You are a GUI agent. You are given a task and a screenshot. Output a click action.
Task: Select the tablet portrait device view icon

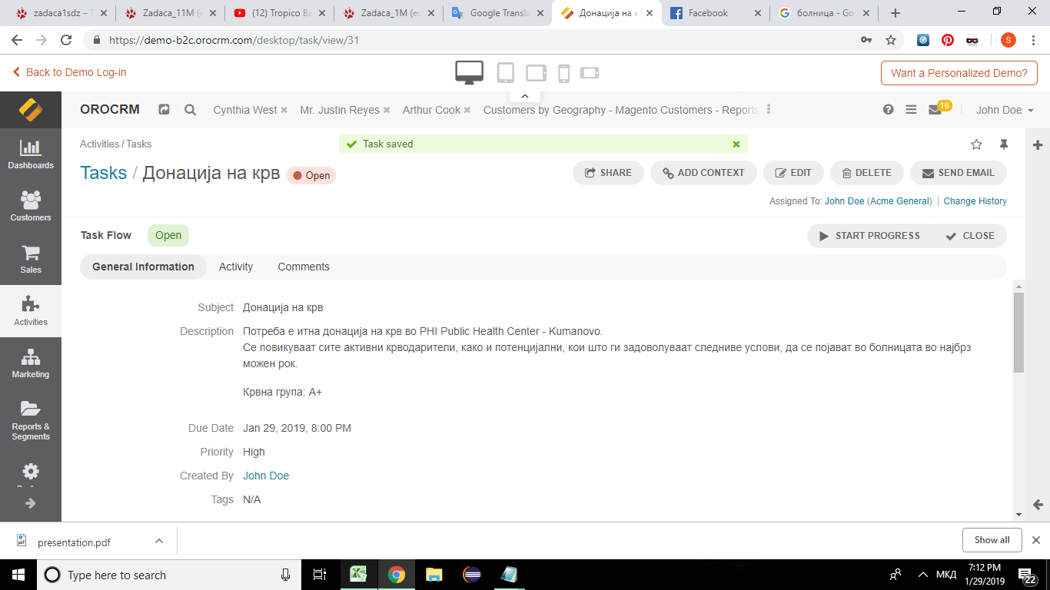click(505, 73)
